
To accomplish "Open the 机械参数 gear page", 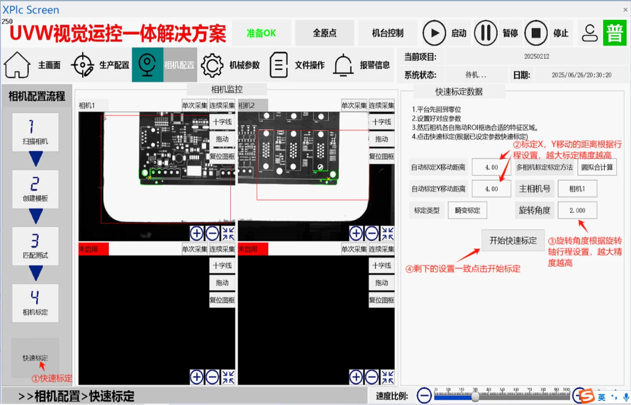I will pyautogui.click(x=231, y=65).
